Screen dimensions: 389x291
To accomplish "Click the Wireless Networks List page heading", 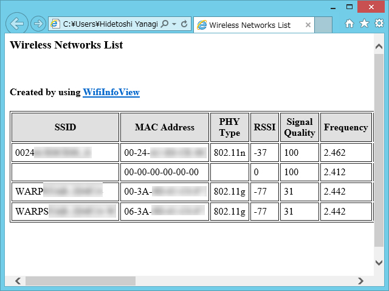I will (66, 45).
